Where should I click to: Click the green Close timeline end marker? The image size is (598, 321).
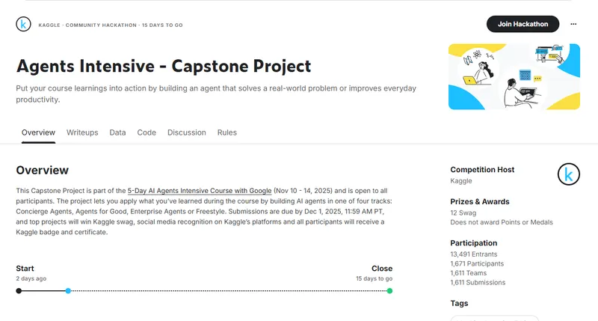(389, 290)
